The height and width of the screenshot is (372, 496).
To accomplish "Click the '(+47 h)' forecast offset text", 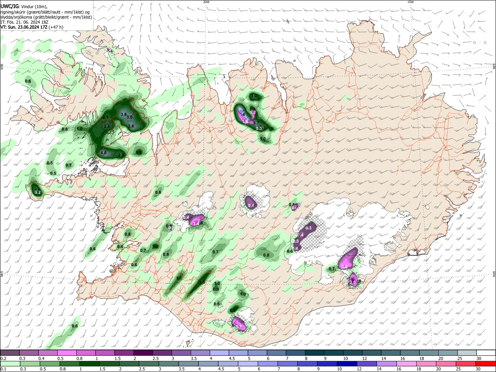I will (56, 27).
